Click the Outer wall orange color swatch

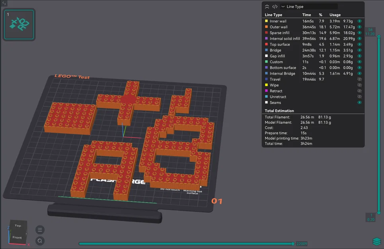[267, 27]
